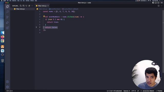Close the filter-intro.js editor tab
164x92 pixels.
(48, 6)
